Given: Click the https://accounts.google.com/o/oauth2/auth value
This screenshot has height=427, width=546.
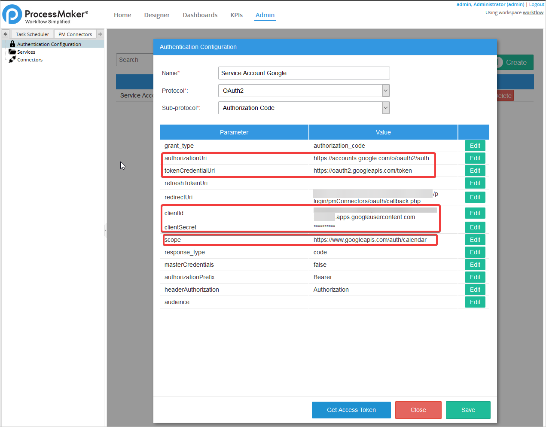Looking at the screenshot, I should (x=371, y=158).
